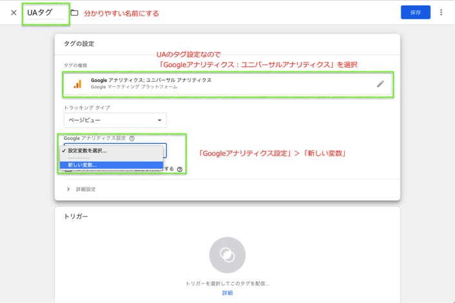This screenshot has height=303, width=455.
Task: Click the pencil edit icon for tag type
Action: 380,84
